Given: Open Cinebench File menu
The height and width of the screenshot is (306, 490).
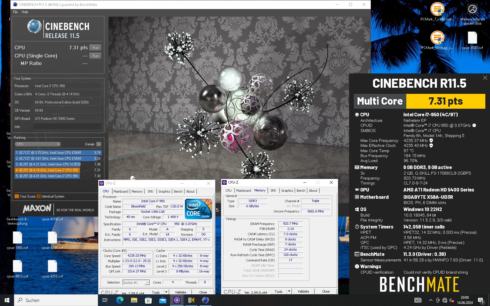Looking at the screenshot, I should pyautogui.click(x=15, y=12).
